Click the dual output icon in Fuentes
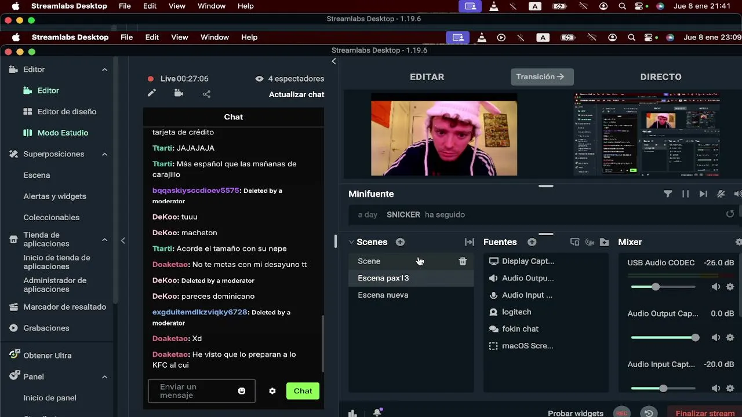742x417 pixels. pyautogui.click(x=575, y=242)
